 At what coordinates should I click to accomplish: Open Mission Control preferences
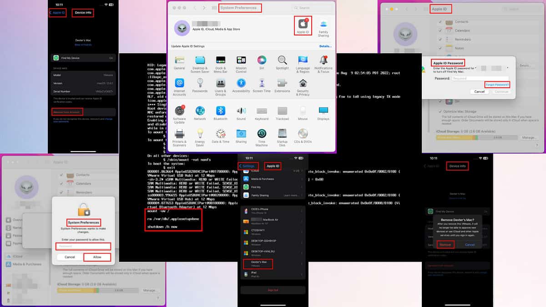pyautogui.click(x=241, y=64)
